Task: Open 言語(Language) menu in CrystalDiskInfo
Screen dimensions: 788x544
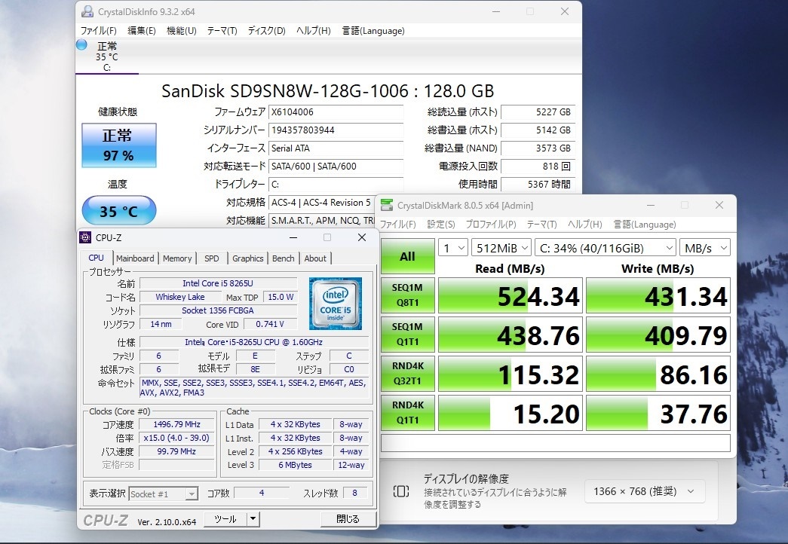Action: 373,31
